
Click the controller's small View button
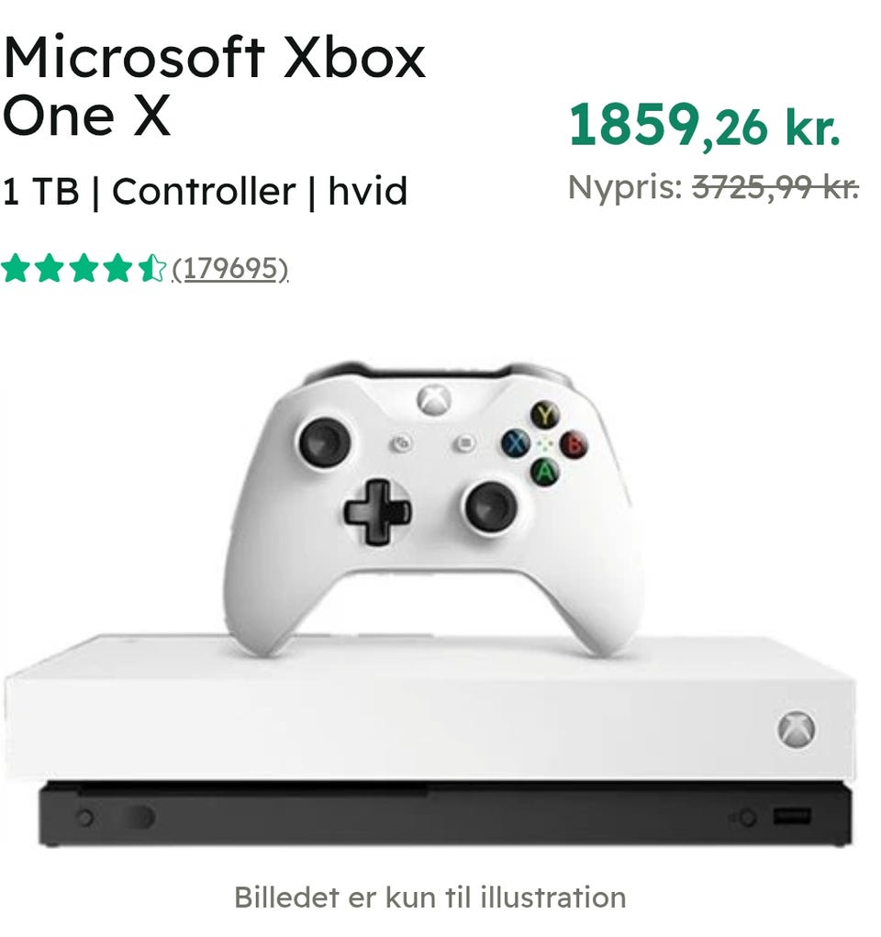coord(402,444)
